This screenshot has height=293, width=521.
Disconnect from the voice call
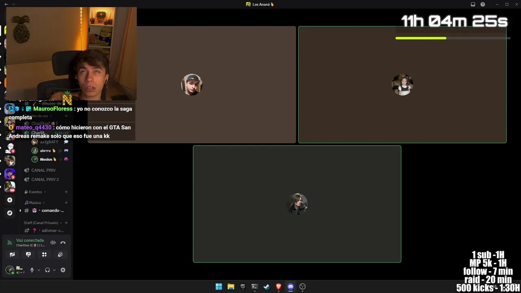coord(63,243)
